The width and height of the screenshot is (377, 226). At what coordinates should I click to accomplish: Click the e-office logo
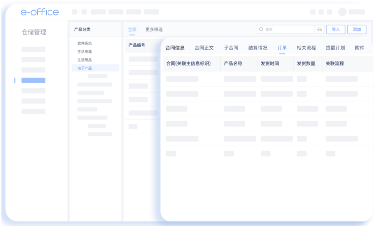point(40,12)
